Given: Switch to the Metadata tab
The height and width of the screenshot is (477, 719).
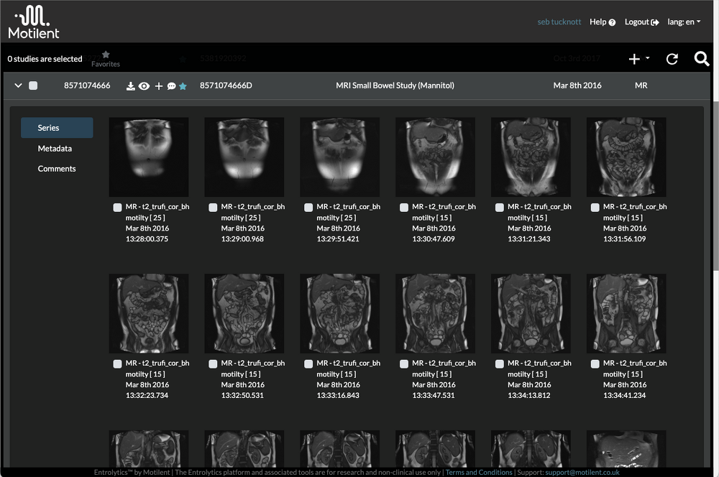Looking at the screenshot, I should point(55,149).
